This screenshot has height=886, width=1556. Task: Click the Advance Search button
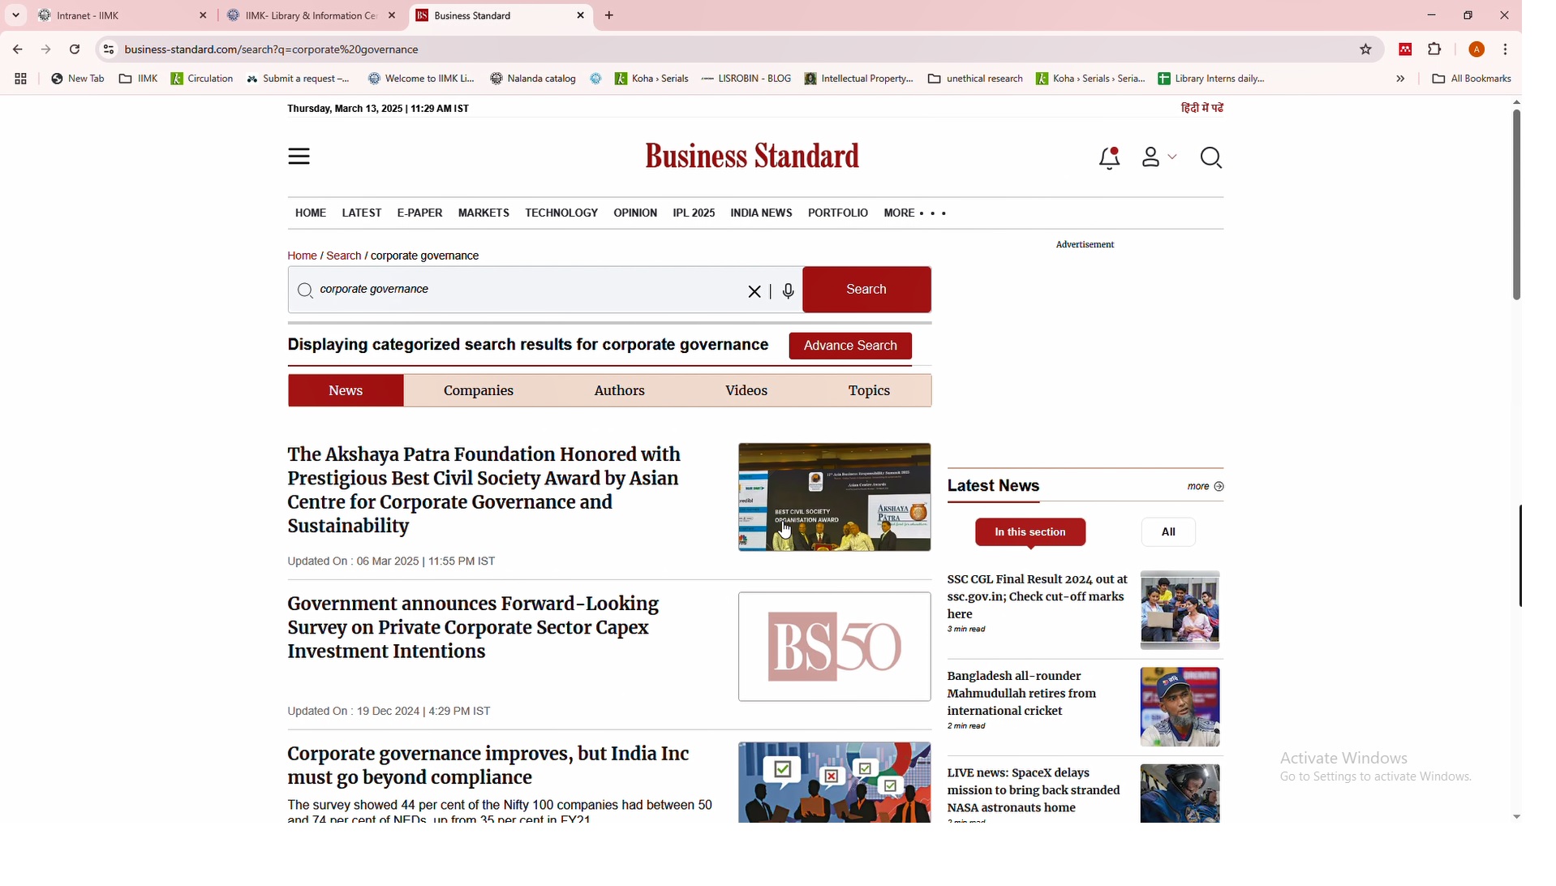[x=850, y=346]
